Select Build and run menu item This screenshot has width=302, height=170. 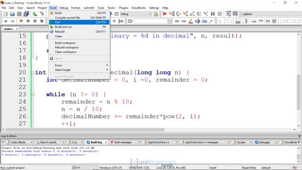coord(79,27)
